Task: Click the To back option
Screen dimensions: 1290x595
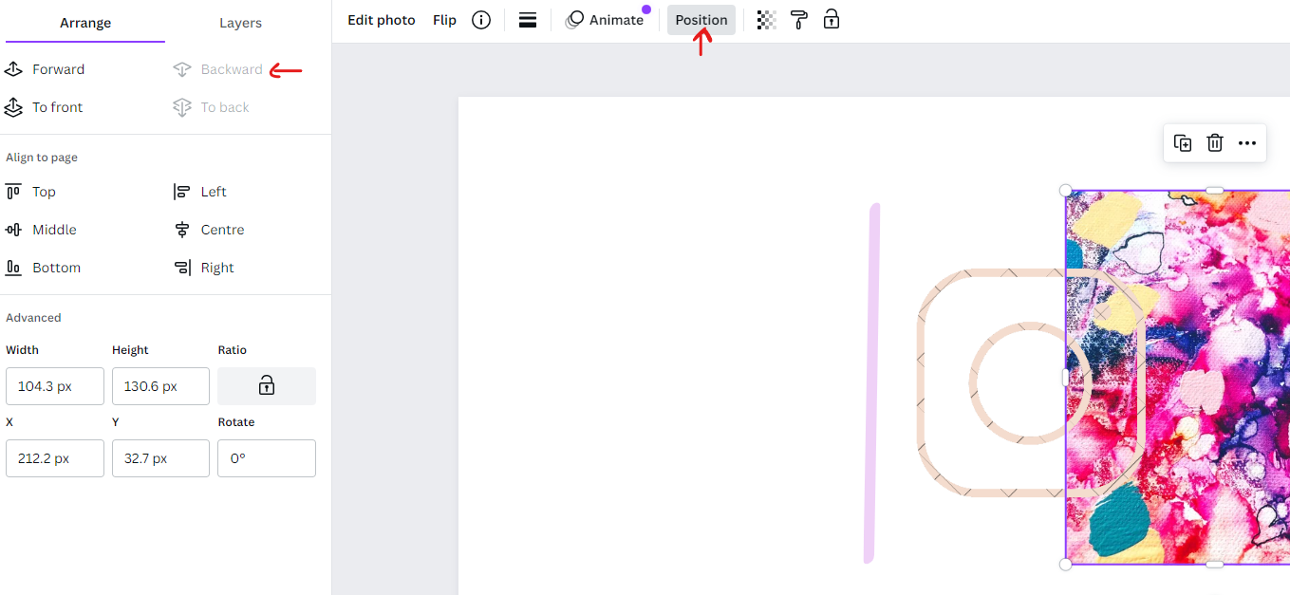Action: click(x=211, y=107)
